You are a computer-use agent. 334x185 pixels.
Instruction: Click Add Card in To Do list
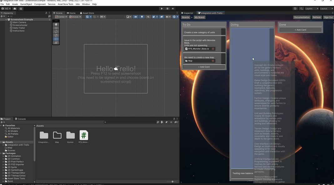click(x=204, y=67)
